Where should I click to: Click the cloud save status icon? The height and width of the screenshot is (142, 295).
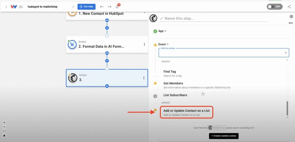tap(21, 7)
